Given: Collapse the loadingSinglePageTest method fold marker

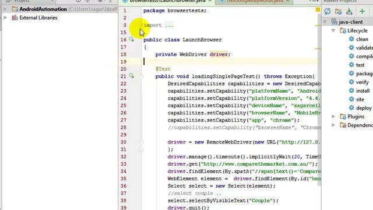Looking at the screenshot, I should coord(141,76).
